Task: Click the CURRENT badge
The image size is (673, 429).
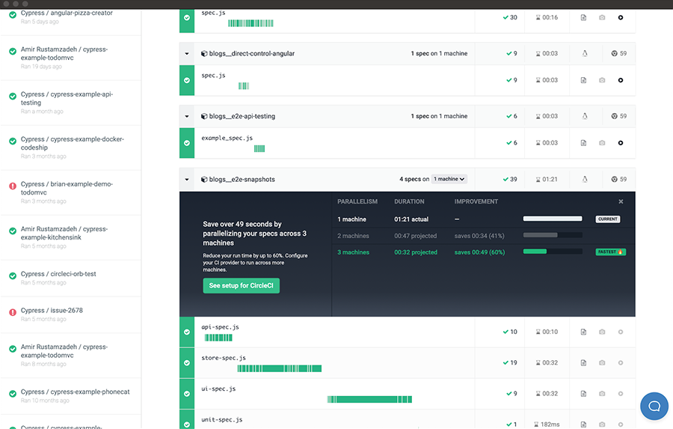Action: (x=608, y=219)
